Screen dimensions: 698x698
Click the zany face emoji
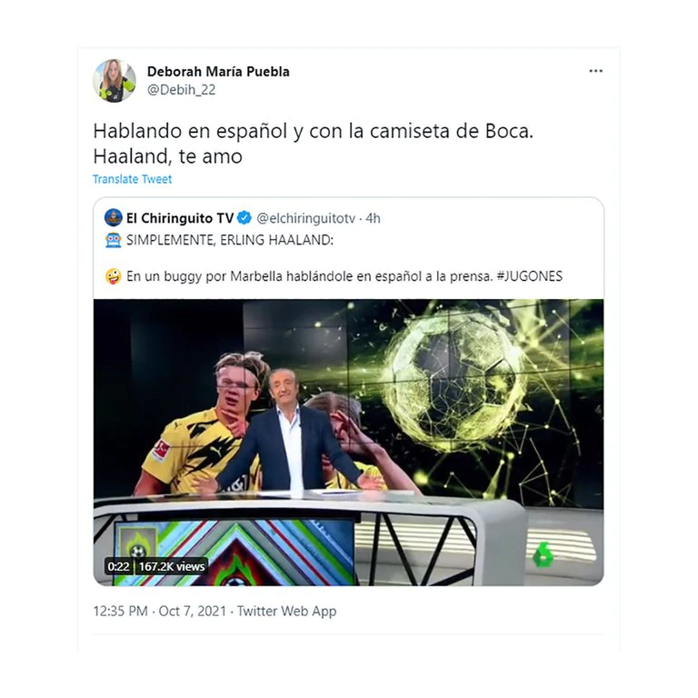pos(113,276)
